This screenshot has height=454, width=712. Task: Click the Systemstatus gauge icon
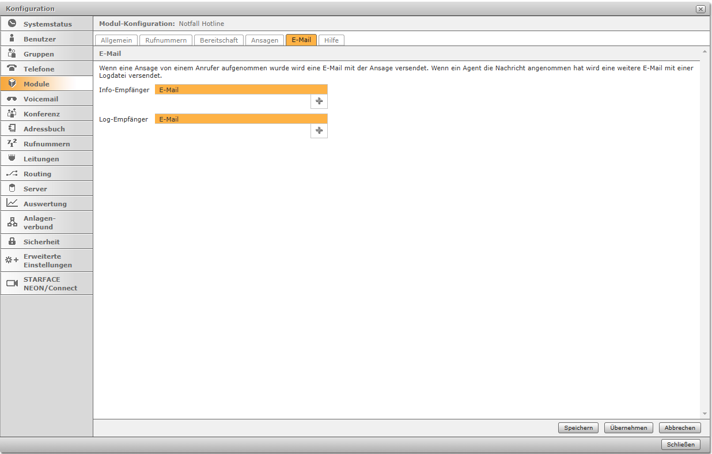click(x=12, y=24)
